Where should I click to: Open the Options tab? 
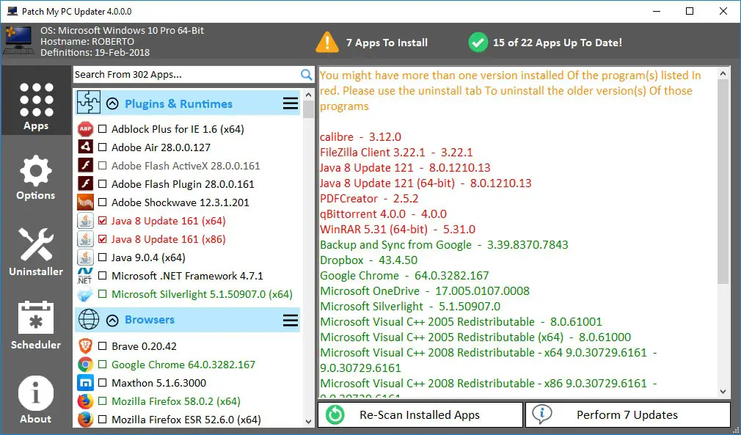click(36, 177)
